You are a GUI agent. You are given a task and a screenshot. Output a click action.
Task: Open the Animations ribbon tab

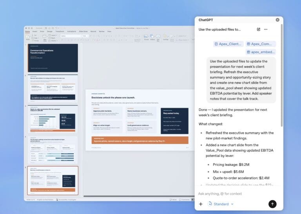point(72,31)
